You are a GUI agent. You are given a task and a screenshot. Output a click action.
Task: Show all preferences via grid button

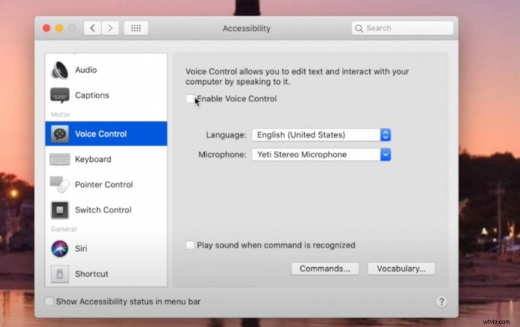click(136, 28)
